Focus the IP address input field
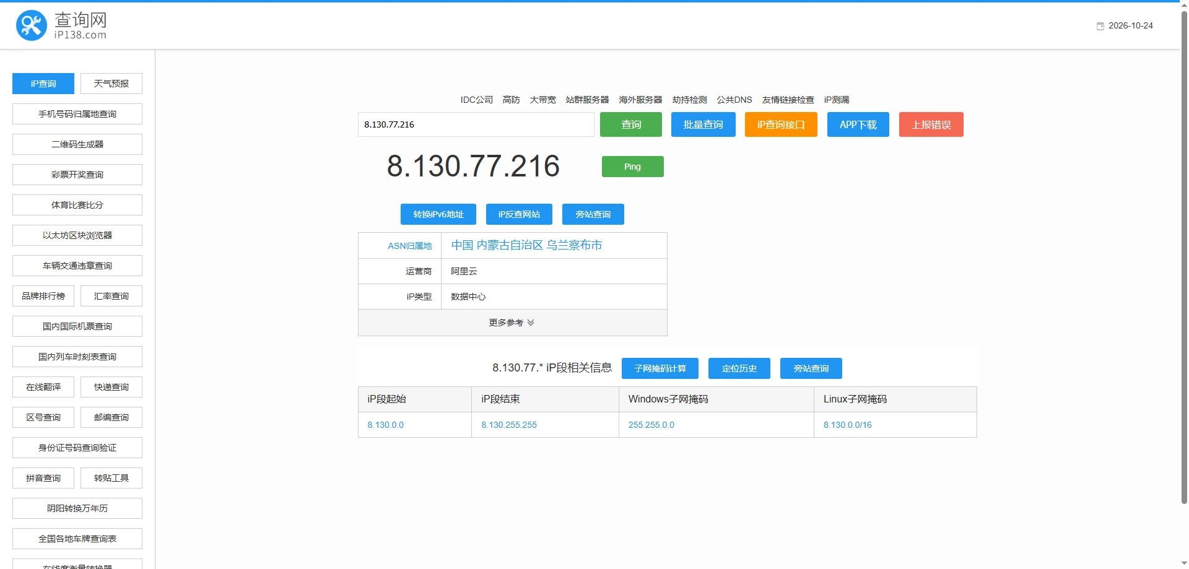Image resolution: width=1189 pixels, height=569 pixels. (476, 124)
